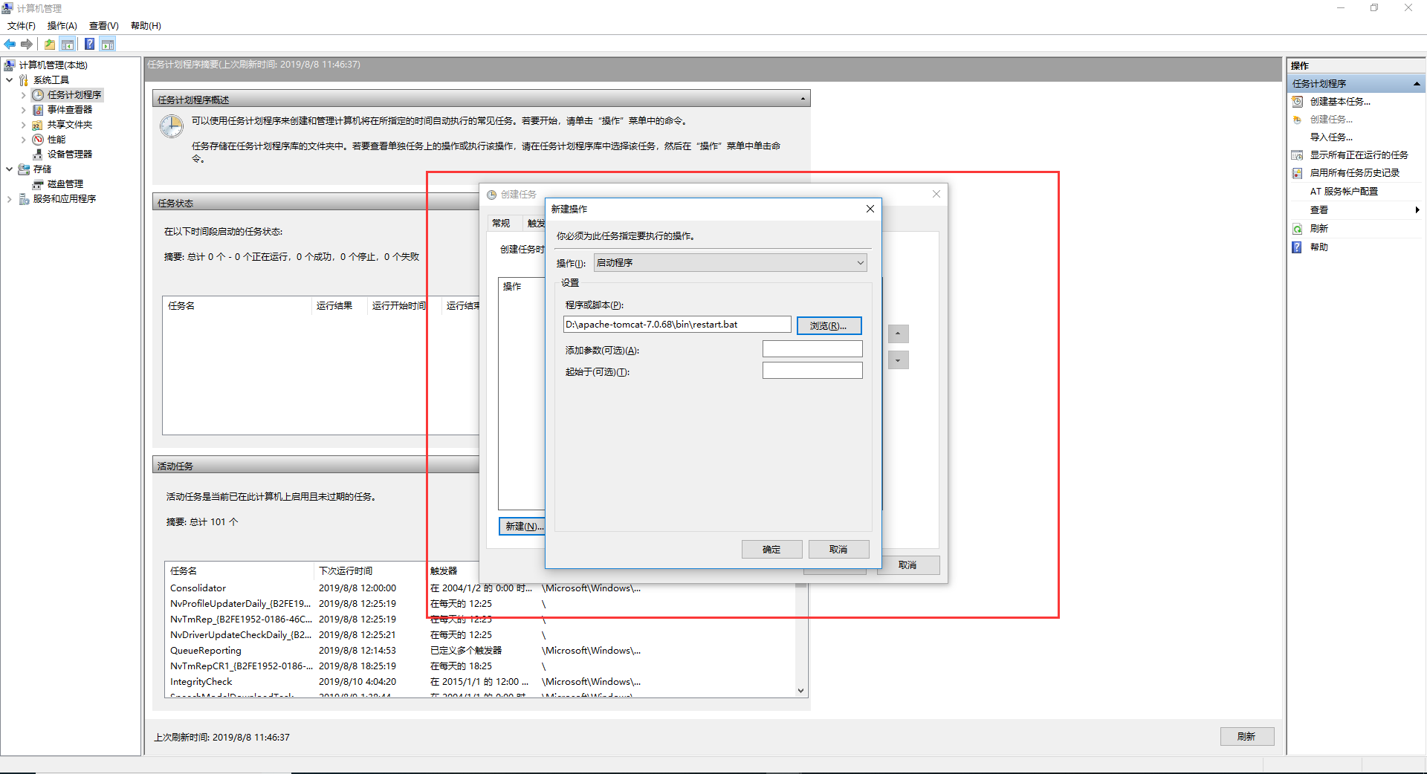This screenshot has height=774, width=1427.
Task: Click 确定 in the 新建操作 dialog
Action: point(771,550)
